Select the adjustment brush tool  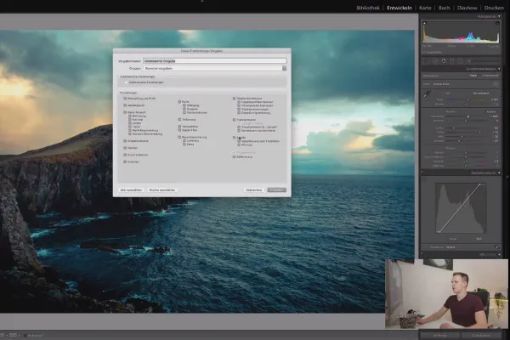click(470, 61)
